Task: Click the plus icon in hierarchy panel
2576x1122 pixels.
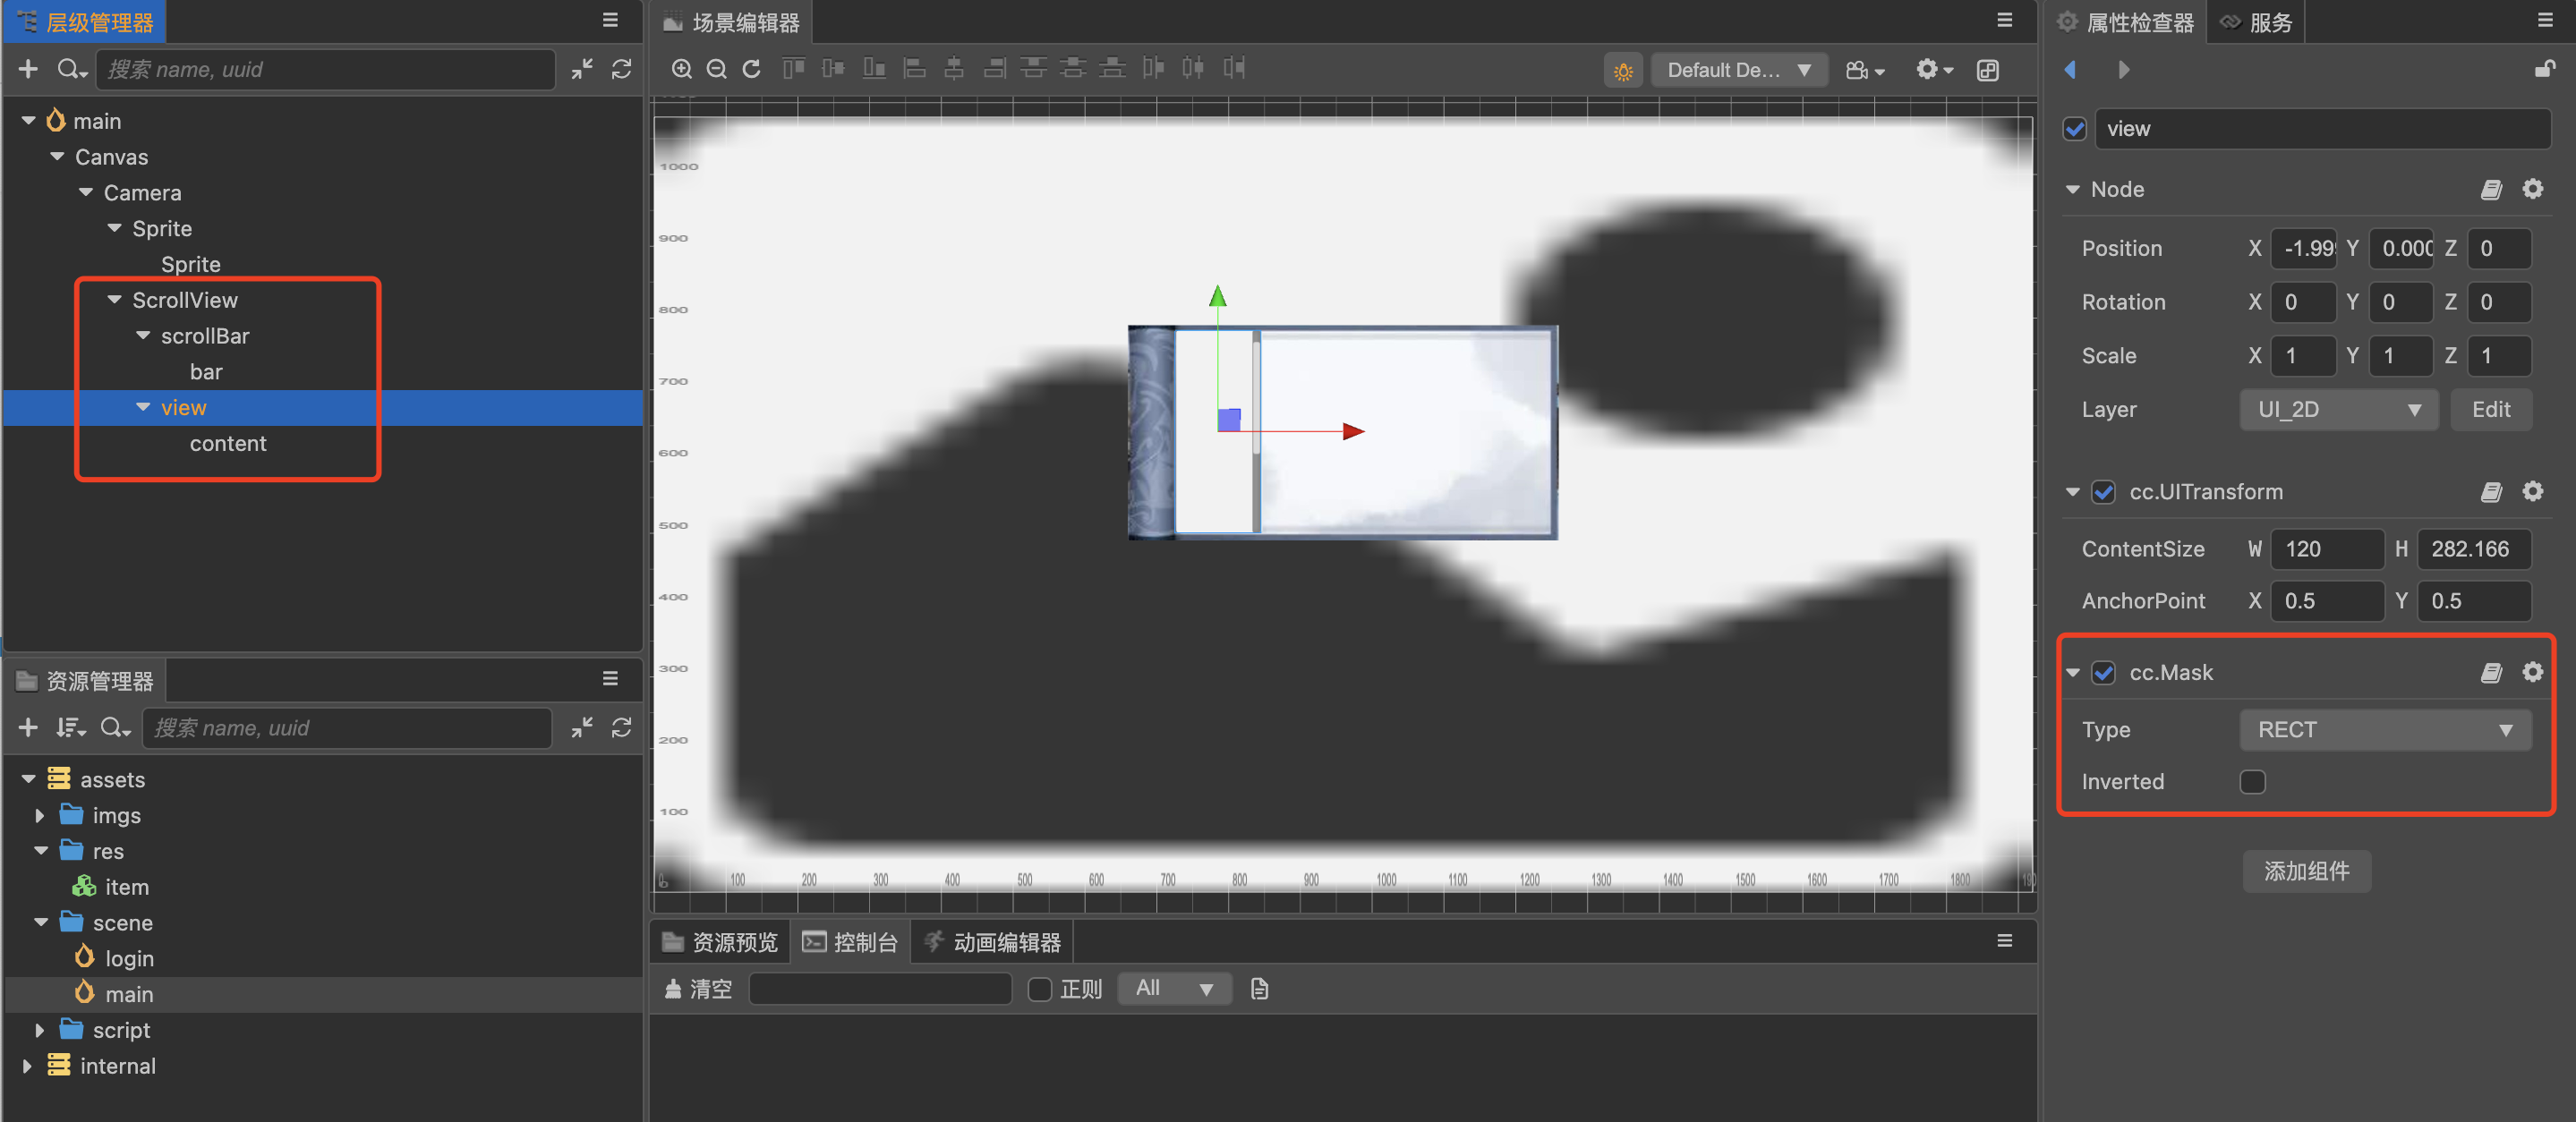Action: click(x=28, y=69)
